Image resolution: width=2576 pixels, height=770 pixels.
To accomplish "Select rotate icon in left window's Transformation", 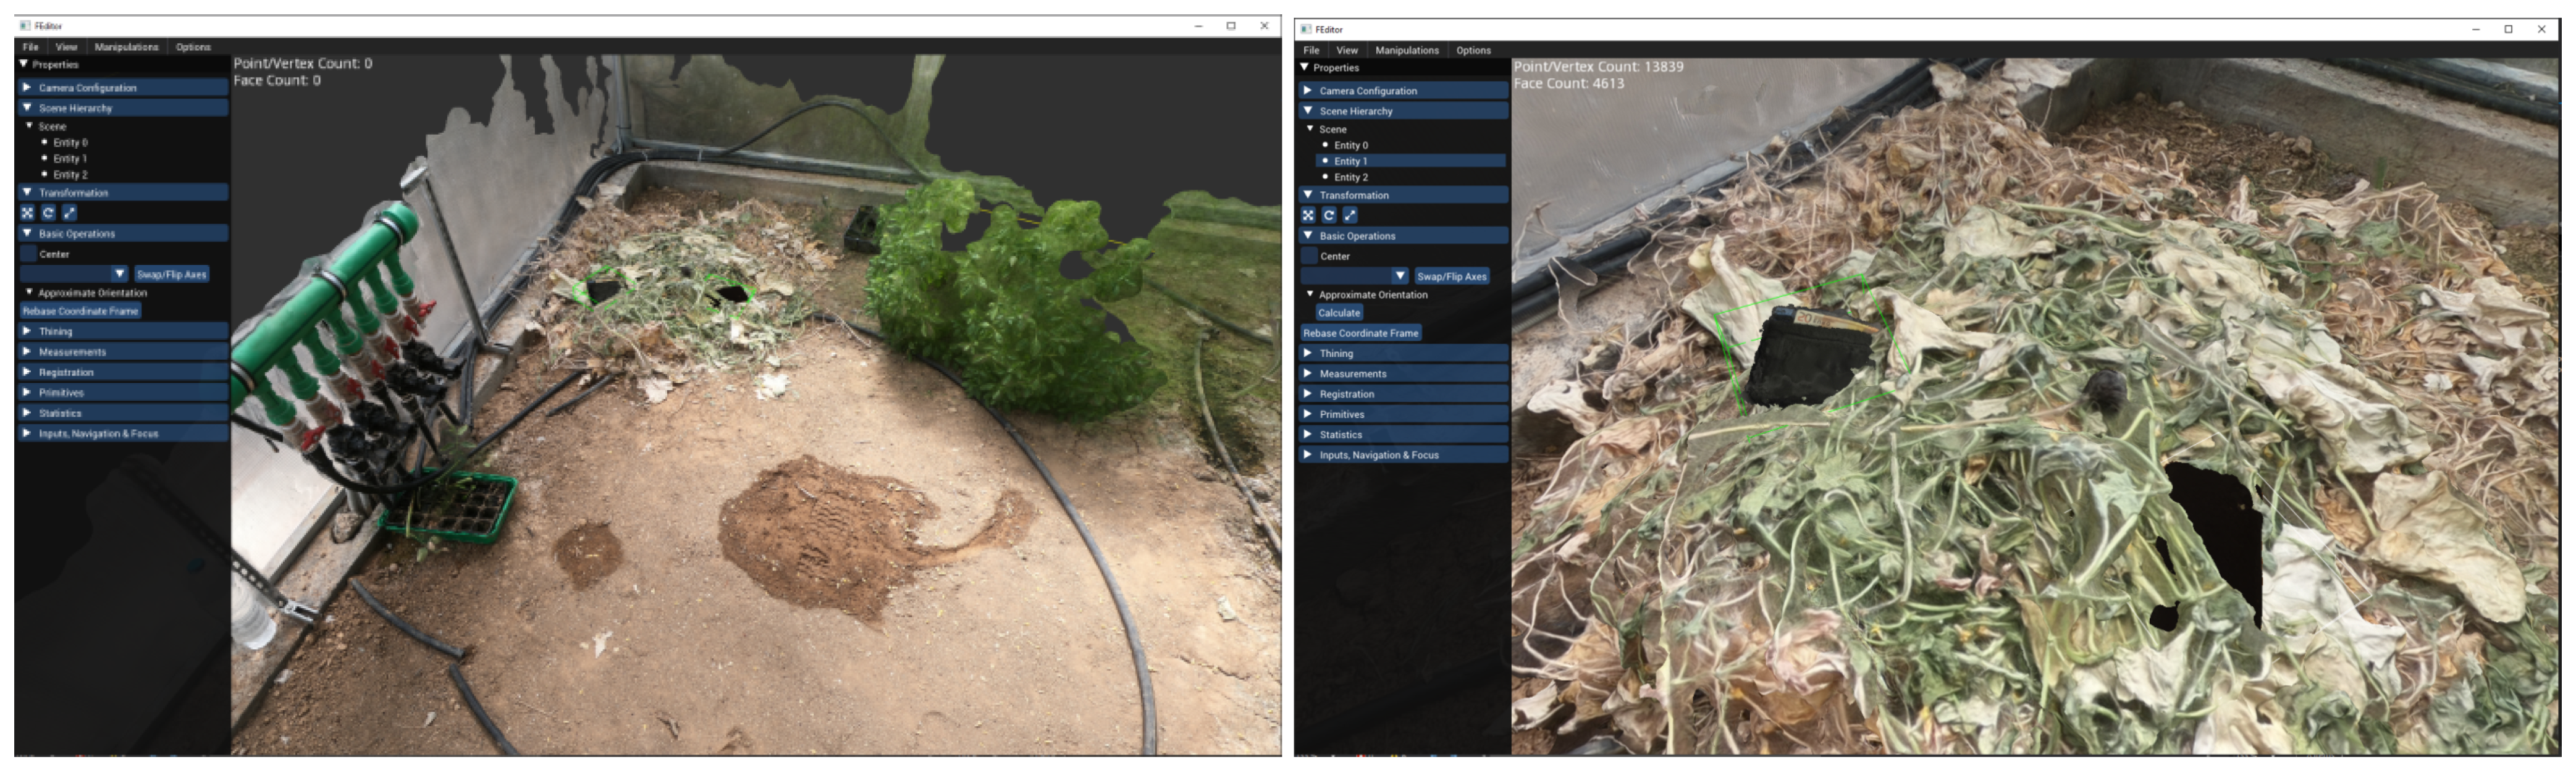I will pos(48,213).
